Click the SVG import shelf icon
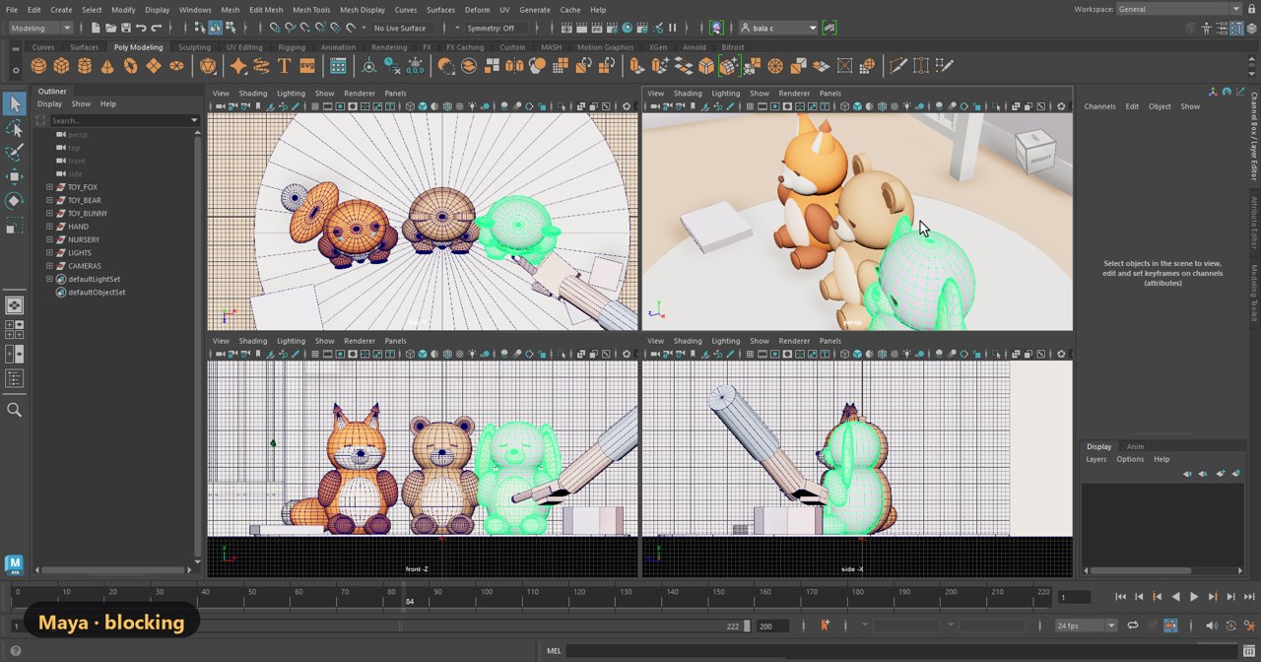1261x662 pixels. click(307, 66)
